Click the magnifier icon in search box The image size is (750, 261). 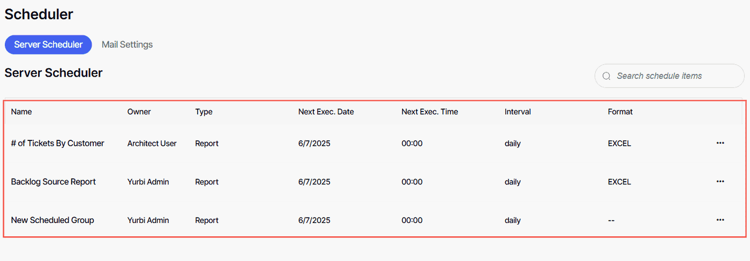click(x=606, y=76)
